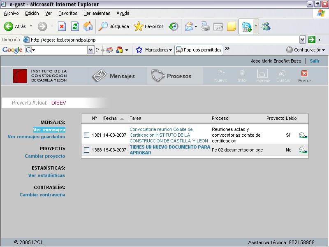Click the Skype toolbar icon

pyautogui.click(x=246, y=27)
